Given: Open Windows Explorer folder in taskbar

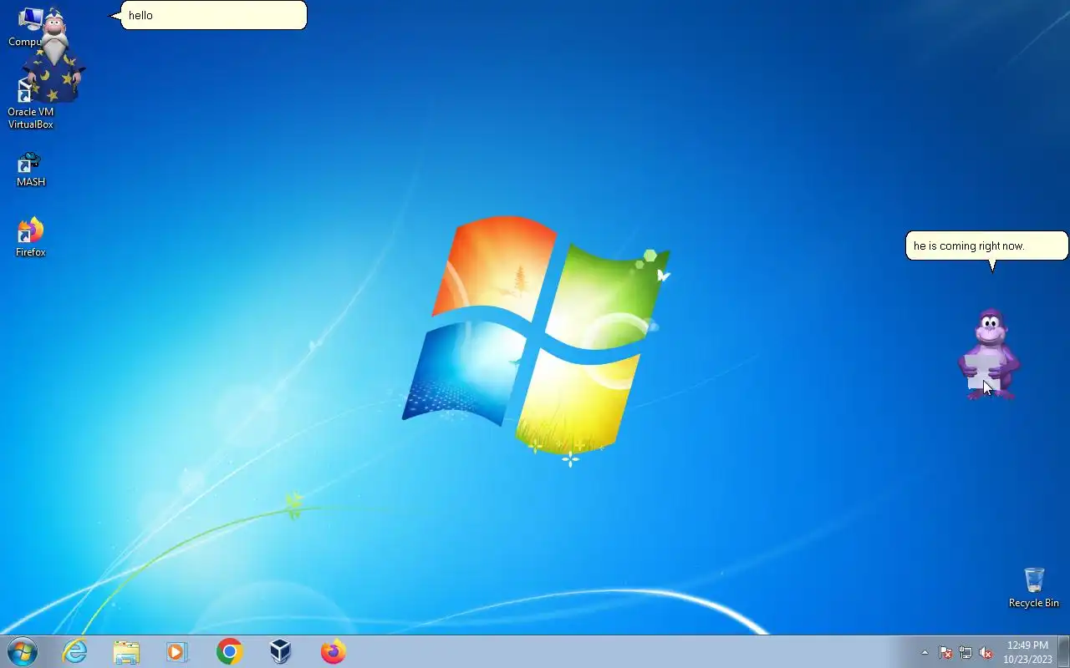Looking at the screenshot, I should [126, 651].
